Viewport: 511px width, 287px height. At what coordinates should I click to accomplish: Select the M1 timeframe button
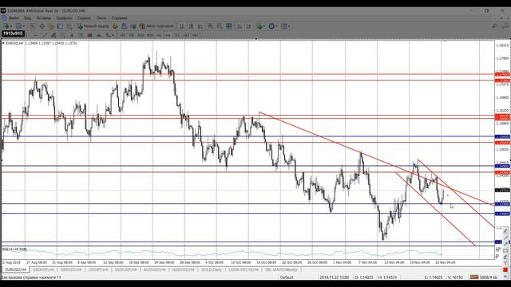coord(122,35)
